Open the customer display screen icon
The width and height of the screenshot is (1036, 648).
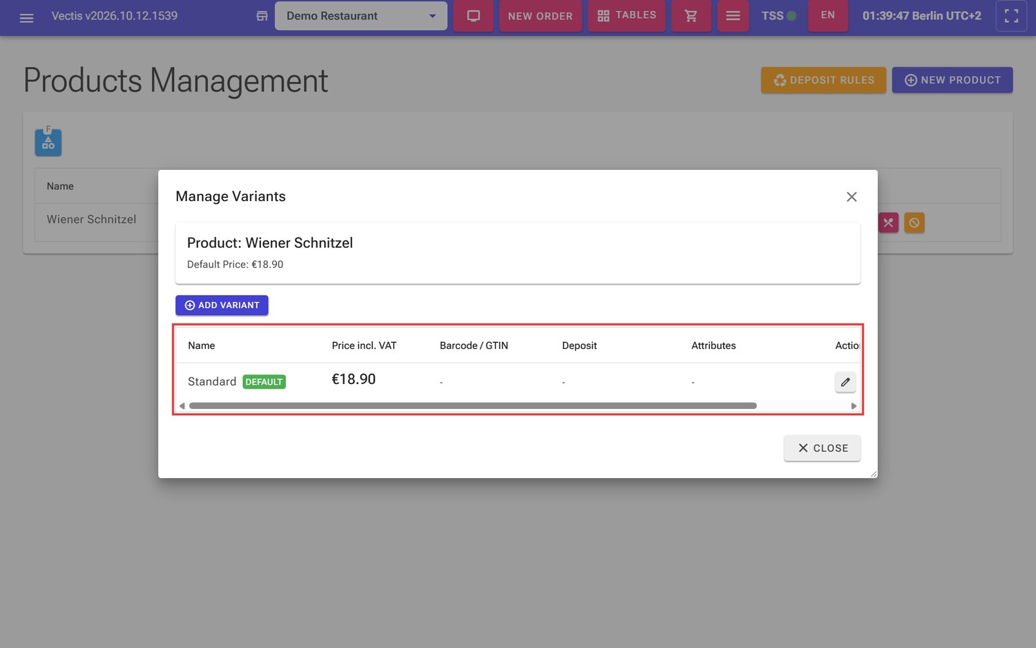point(474,16)
